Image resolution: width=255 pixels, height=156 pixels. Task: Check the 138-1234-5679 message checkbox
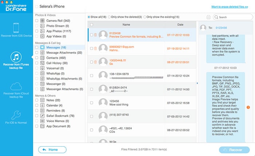click(x=91, y=76)
